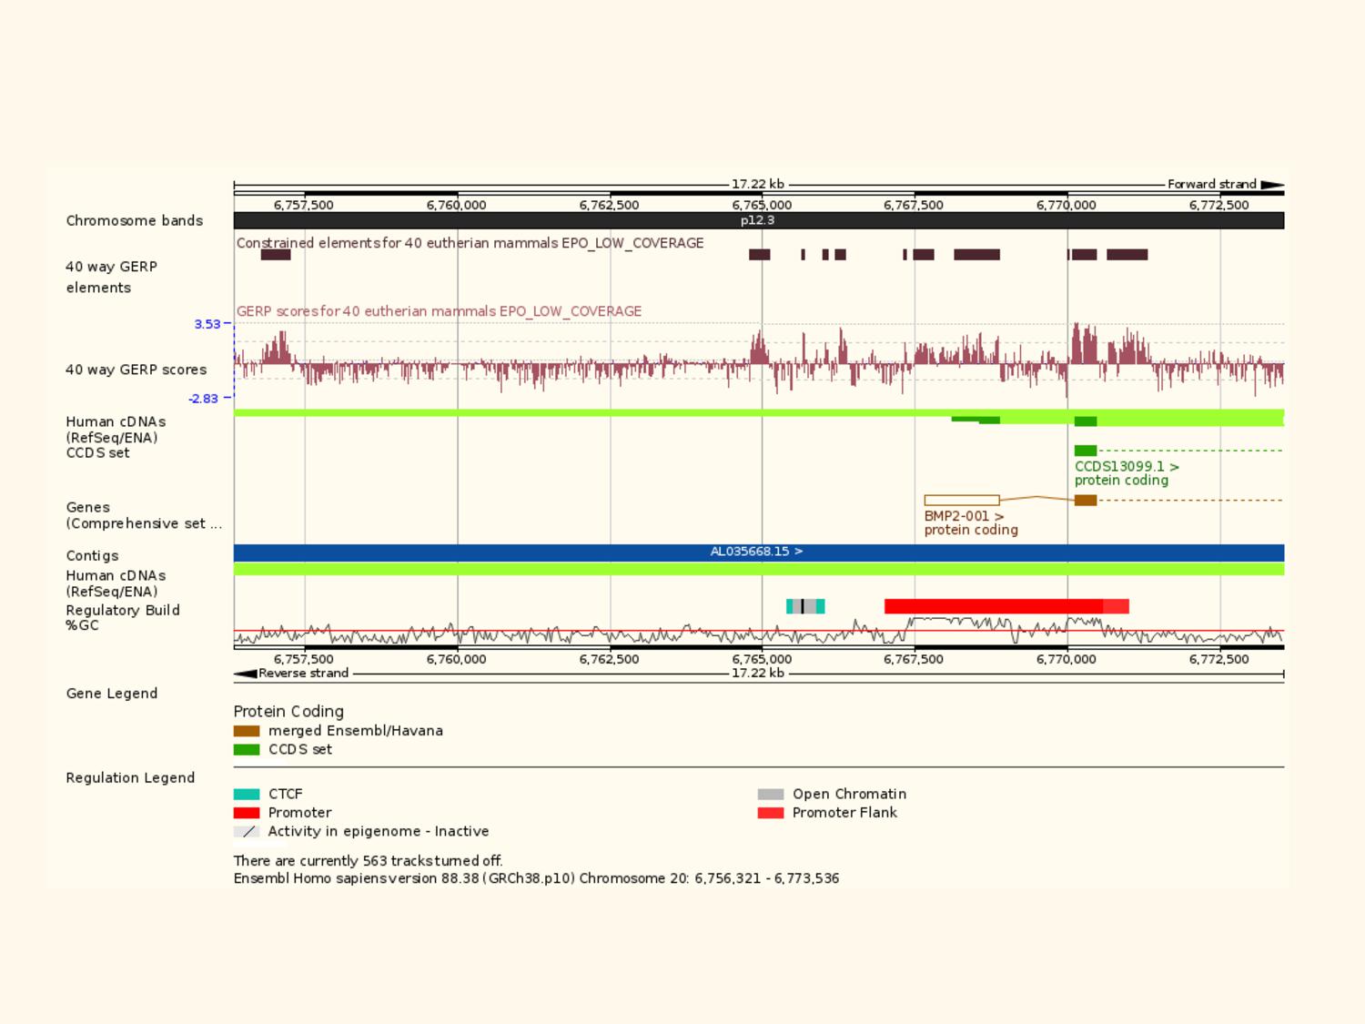Click the GERP scores for 40 eutherian mammals caption
The height and width of the screenshot is (1024, 1365).
click(439, 311)
